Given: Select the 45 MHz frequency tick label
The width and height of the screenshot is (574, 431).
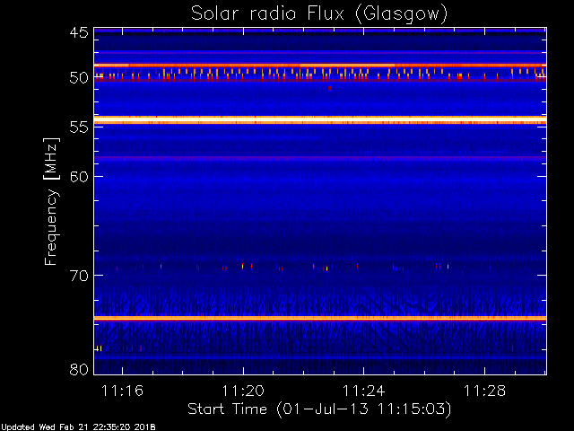Looking at the screenshot, I should point(77,32).
